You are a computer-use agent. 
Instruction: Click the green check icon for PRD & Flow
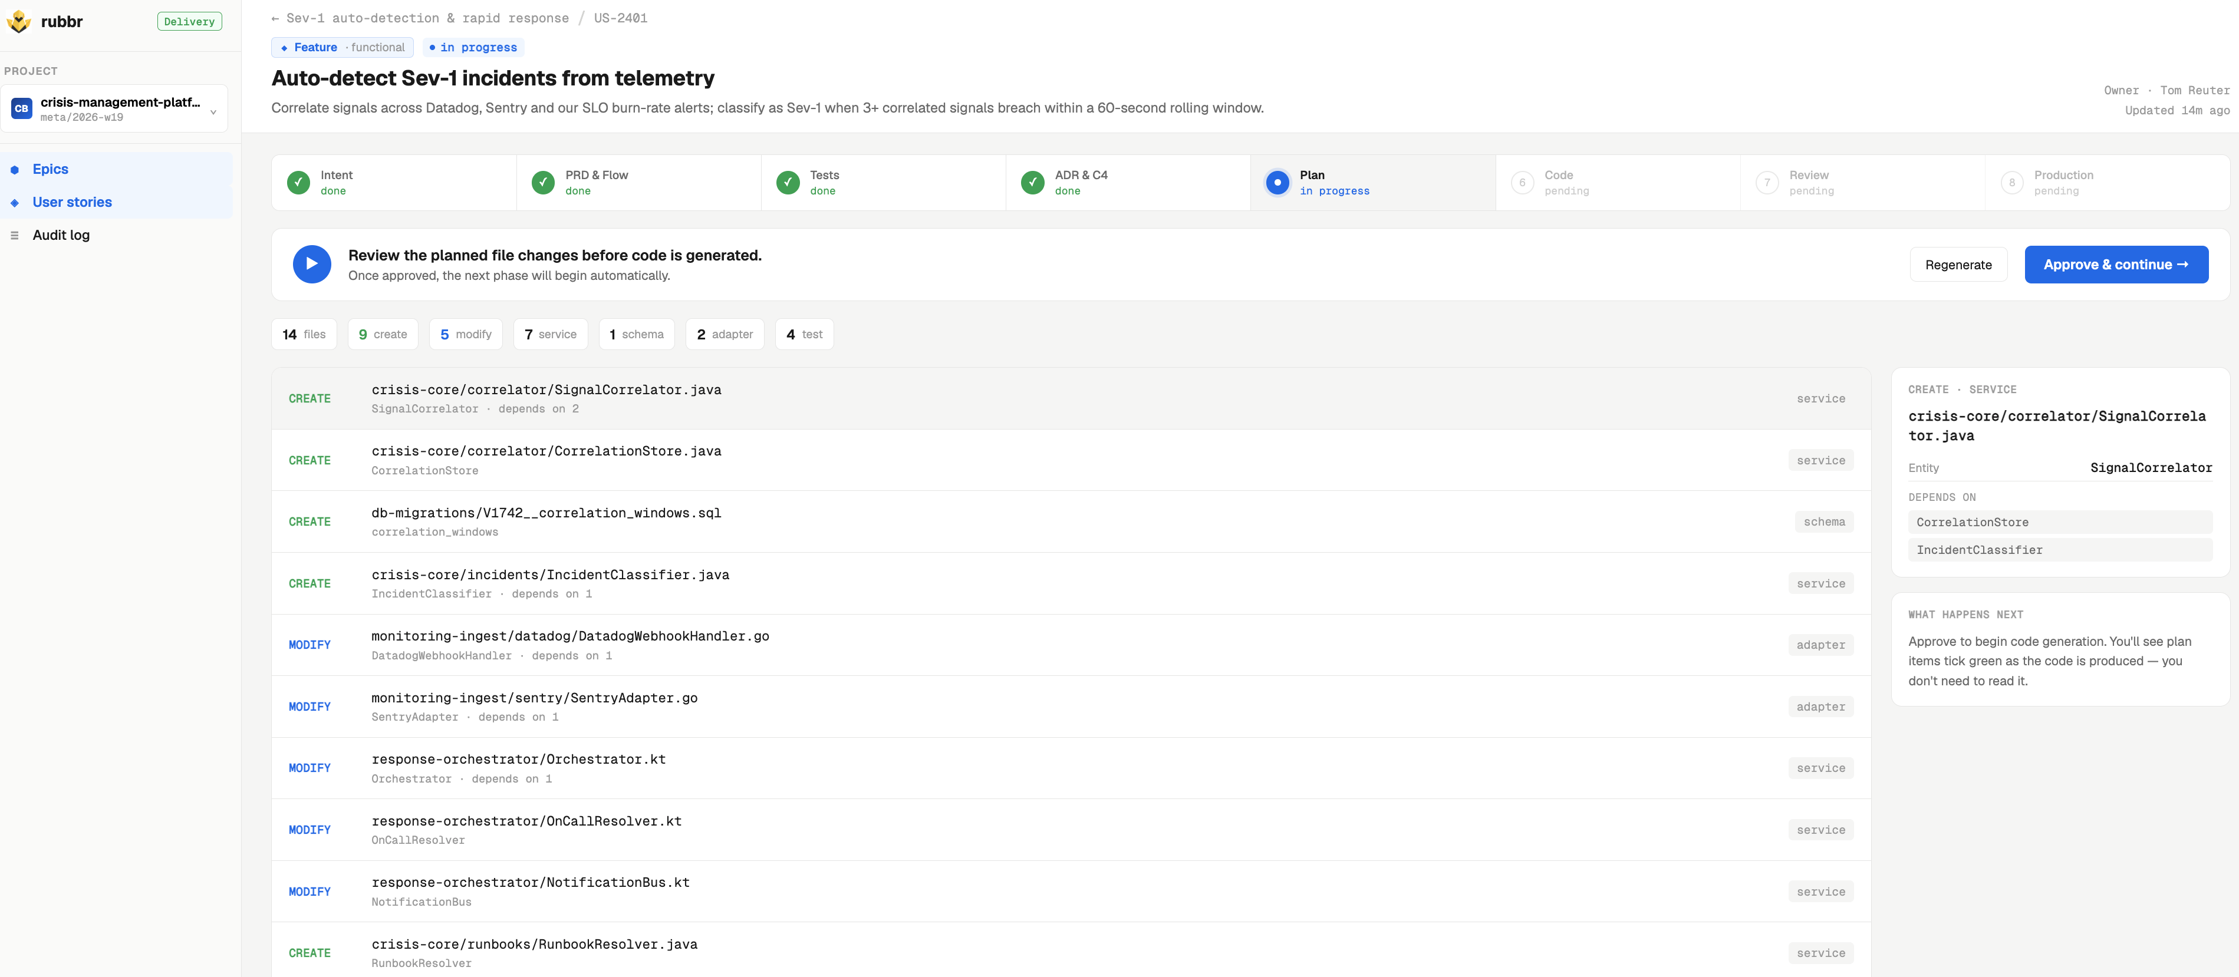pyautogui.click(x=543, y=182)
